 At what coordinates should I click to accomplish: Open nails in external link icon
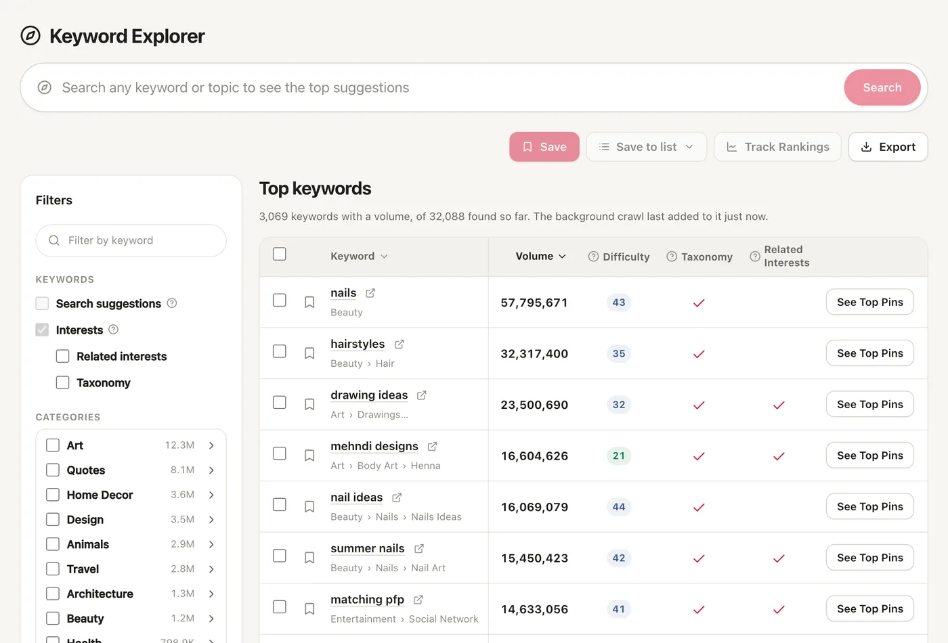point(370,293)
